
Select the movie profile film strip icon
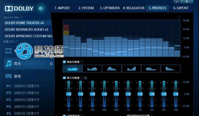[x=8, y=51]
